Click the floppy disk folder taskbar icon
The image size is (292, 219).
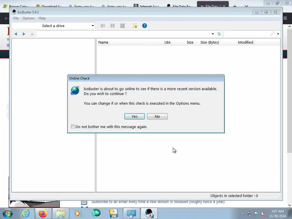[113, 213]
